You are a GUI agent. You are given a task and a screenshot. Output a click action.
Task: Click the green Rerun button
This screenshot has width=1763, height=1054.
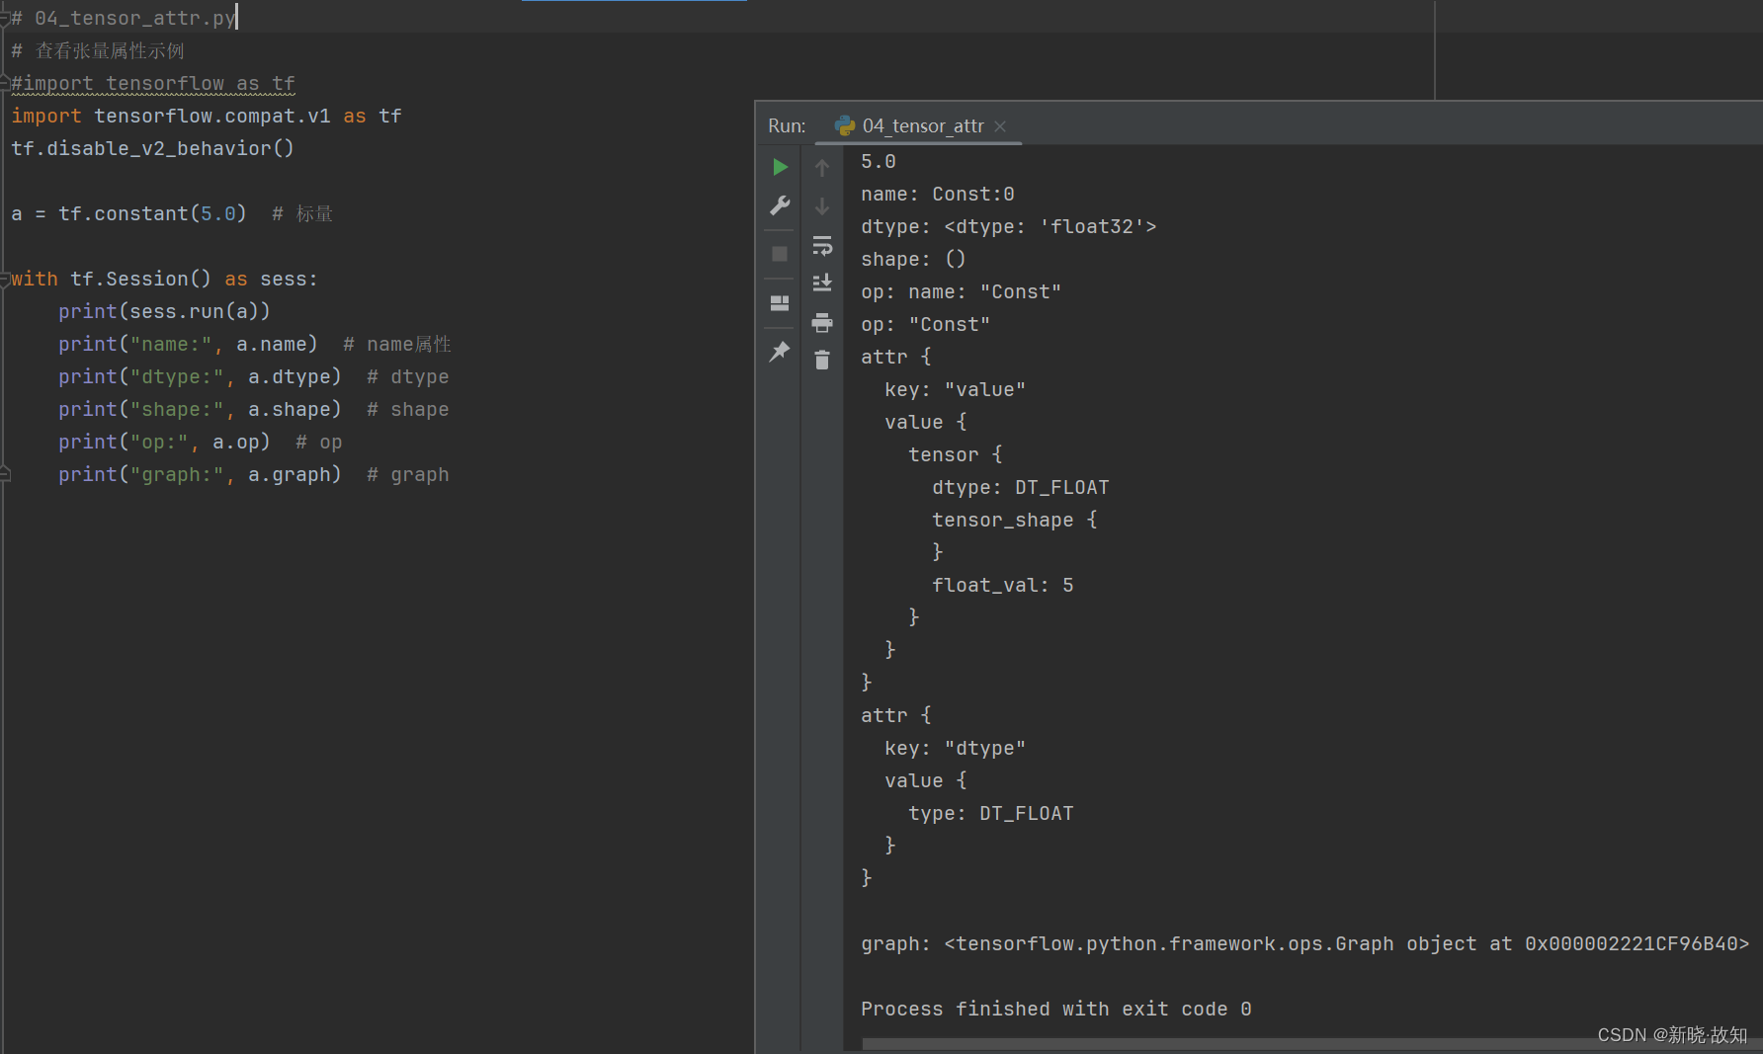coord(780,167)
